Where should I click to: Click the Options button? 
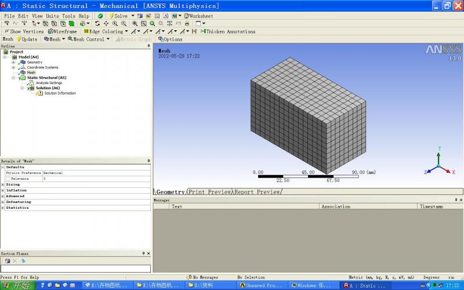(170, 39)
